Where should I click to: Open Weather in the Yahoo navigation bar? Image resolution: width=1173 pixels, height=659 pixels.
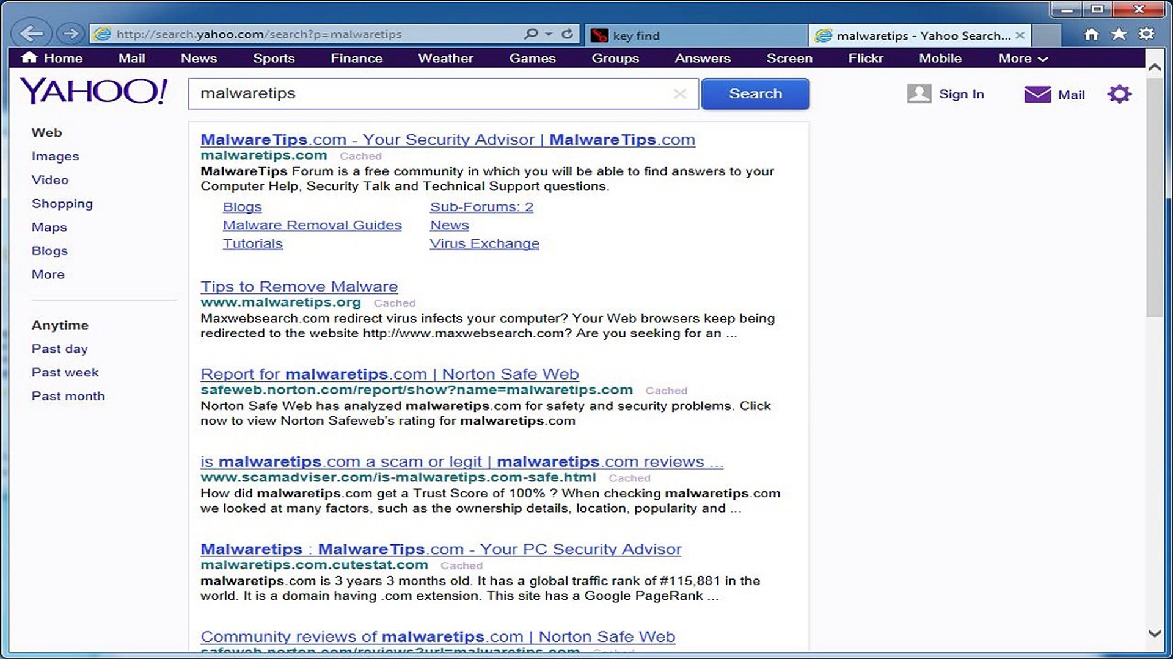[x=445, y=58]
